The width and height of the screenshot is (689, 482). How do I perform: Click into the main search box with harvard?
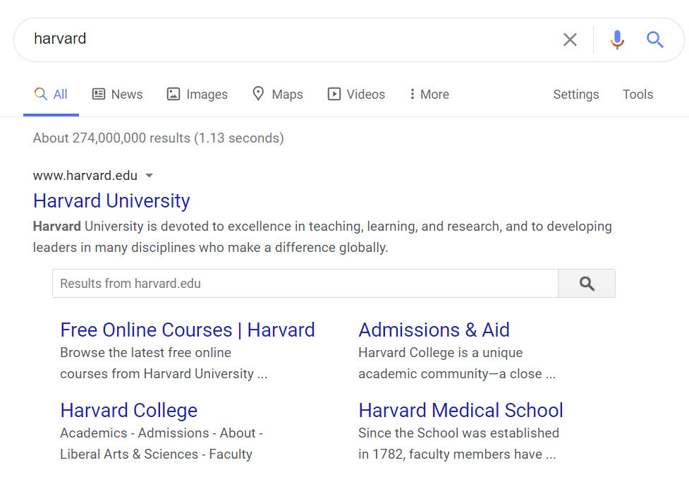(282, 40)
